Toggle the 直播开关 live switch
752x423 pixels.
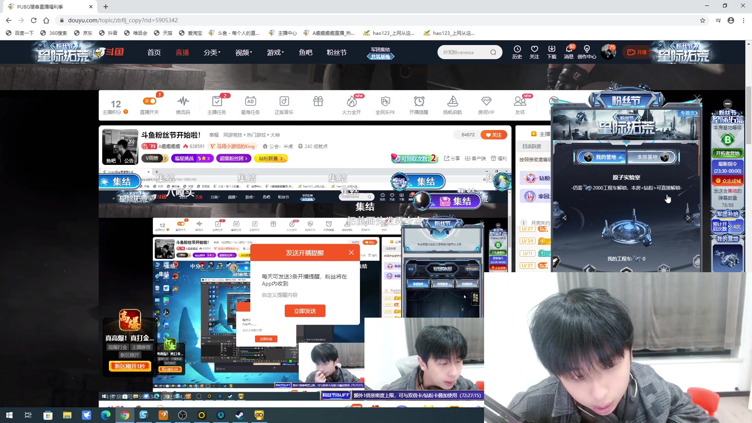(x=150, y=101)
